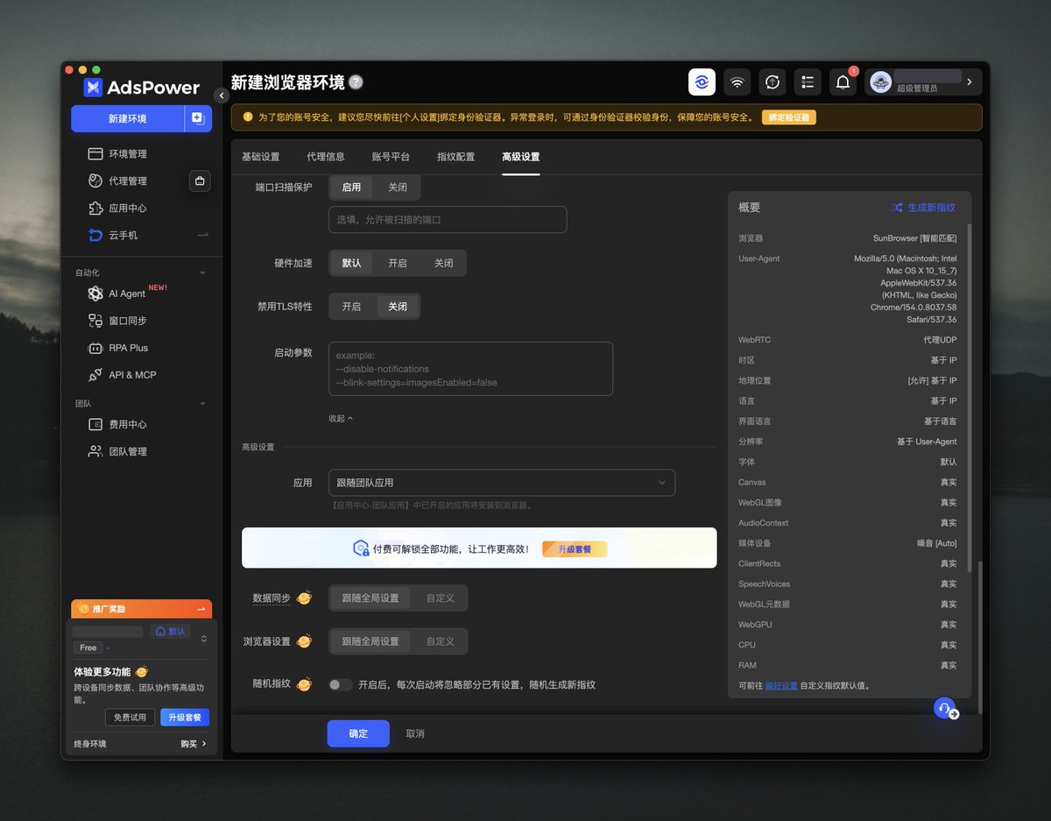1051x821 pixels.
Task: Set 端口扫描保护 to 关闭
Action: (x=398, y=187)
